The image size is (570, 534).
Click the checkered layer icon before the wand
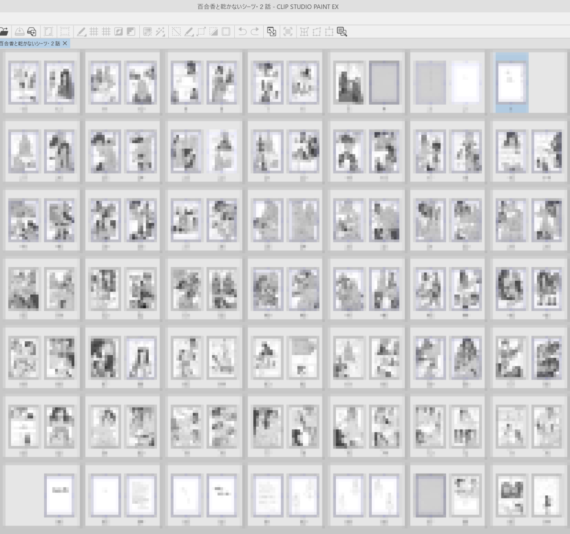pos(148,32)
